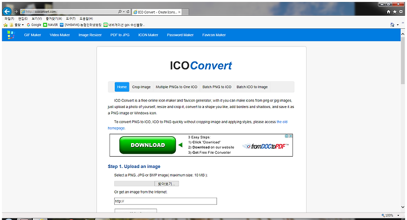Open the 파일(F) menu
Screen dimensions: 407x220
(x=10, y=19)
